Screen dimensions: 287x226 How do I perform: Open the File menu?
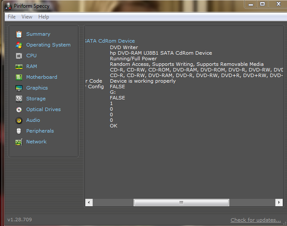pyautogui.click(x=12, y=17)
